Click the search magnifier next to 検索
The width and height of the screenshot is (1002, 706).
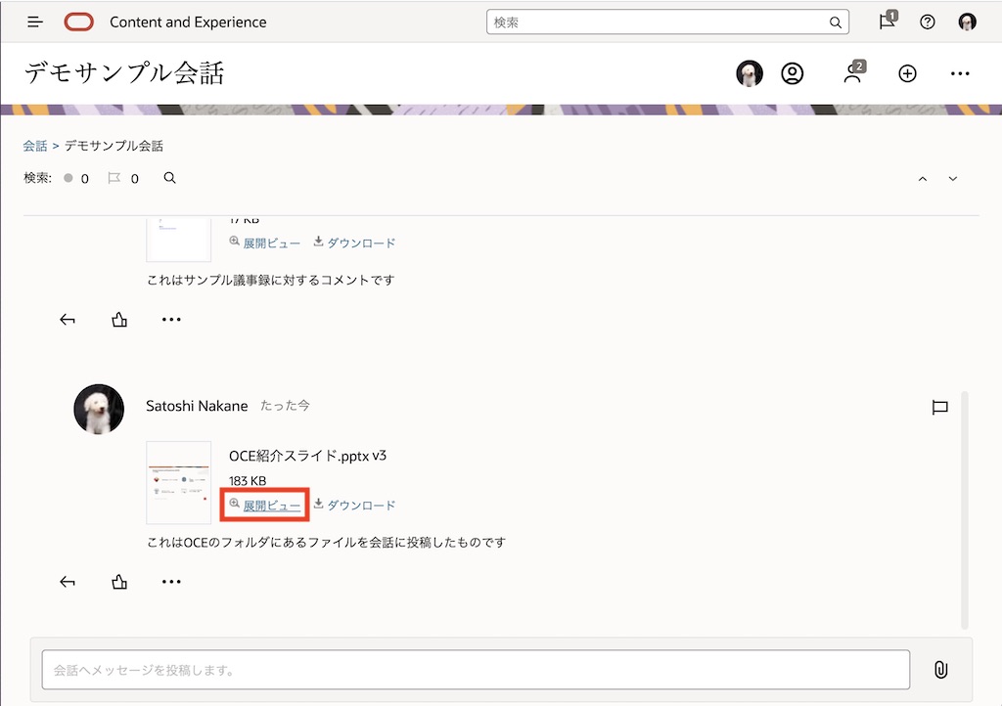[169, 178]
